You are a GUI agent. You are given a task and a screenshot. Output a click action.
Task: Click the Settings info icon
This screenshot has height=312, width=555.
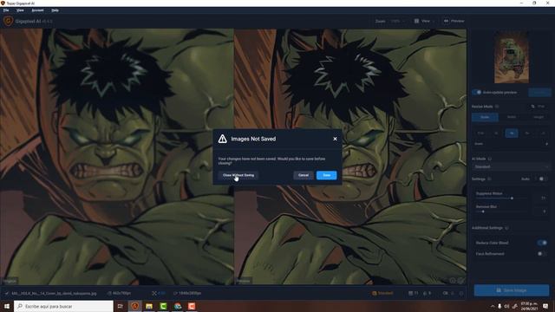tap(489, 179)
